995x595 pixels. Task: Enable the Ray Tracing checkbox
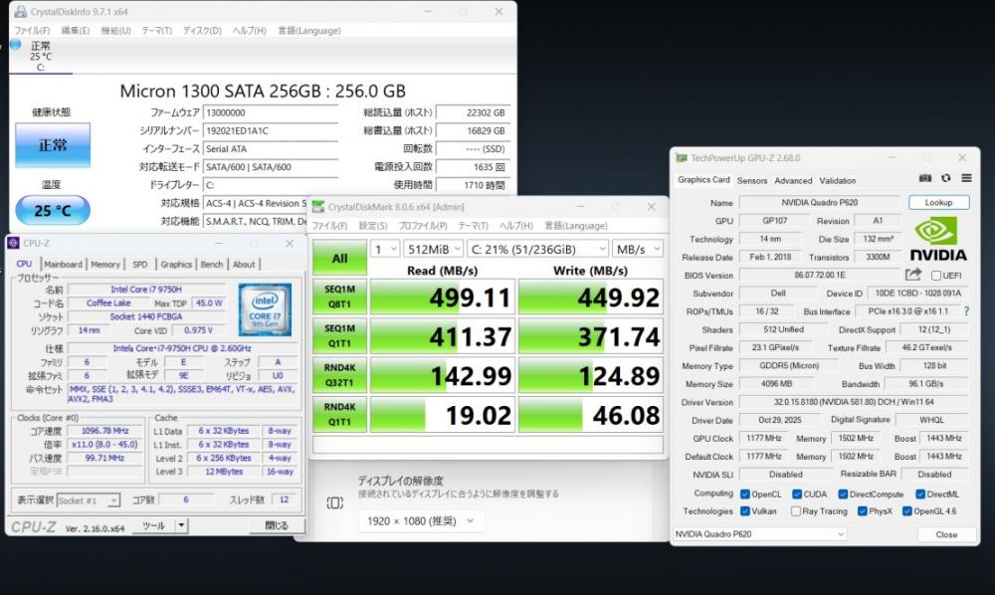tap(796, 511)
